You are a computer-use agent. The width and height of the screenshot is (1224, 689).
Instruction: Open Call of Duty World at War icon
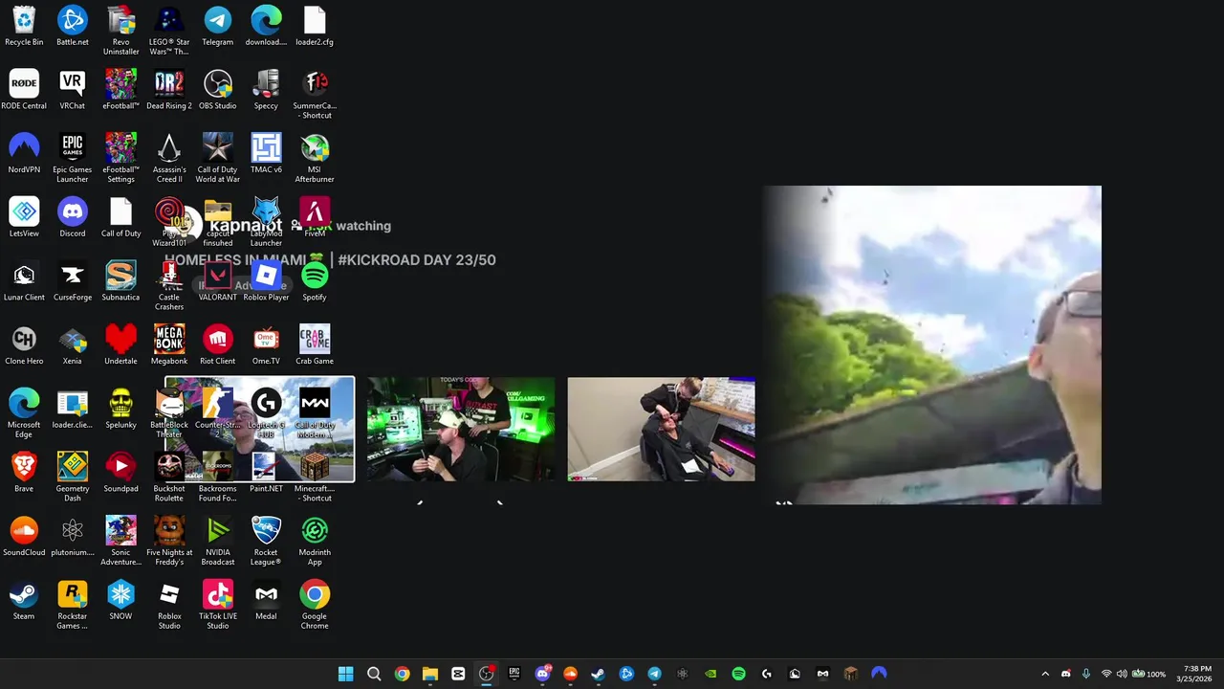(217, 159)
